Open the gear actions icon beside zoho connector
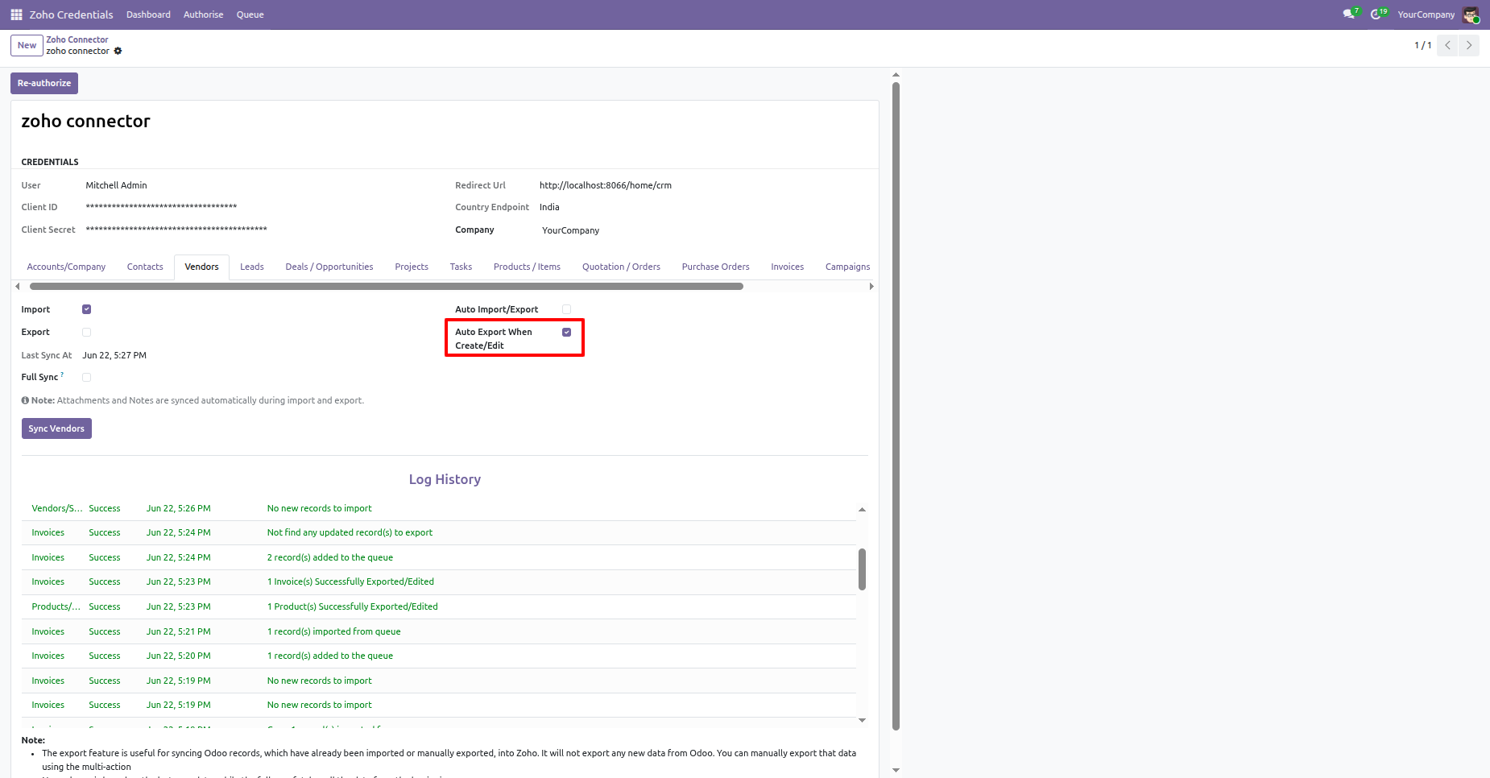This screenshot has height=778, width=1490. pyautogui.click(x=118, y=51)
